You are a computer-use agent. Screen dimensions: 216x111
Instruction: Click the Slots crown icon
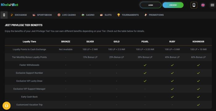[102, 15]
